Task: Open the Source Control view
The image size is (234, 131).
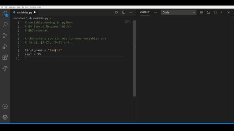Action: point(5,35)
